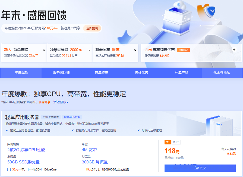The width and height of the screenshot is (243, 177).
Task: Open the 代金券礼包 tab
Action: 222,73
